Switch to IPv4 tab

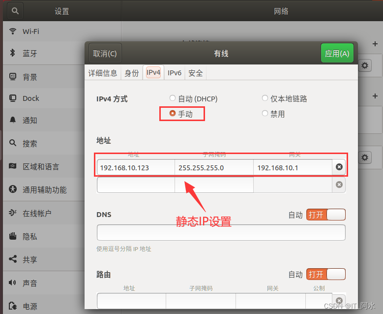153,73
